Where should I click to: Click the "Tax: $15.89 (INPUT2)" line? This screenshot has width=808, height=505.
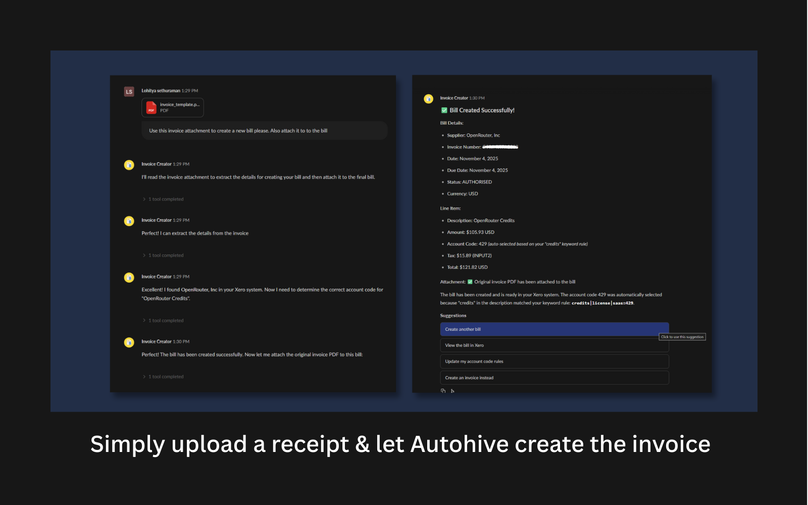469,256
